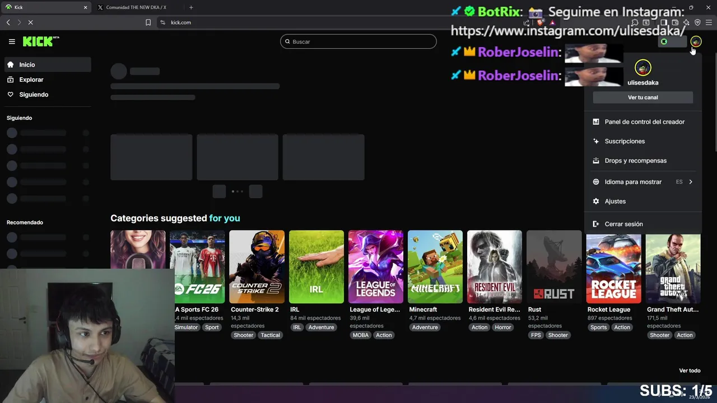Screen dimensions: 717x403
Task: Click the FPS tag under Rust
Action: [x=536, y=335]
